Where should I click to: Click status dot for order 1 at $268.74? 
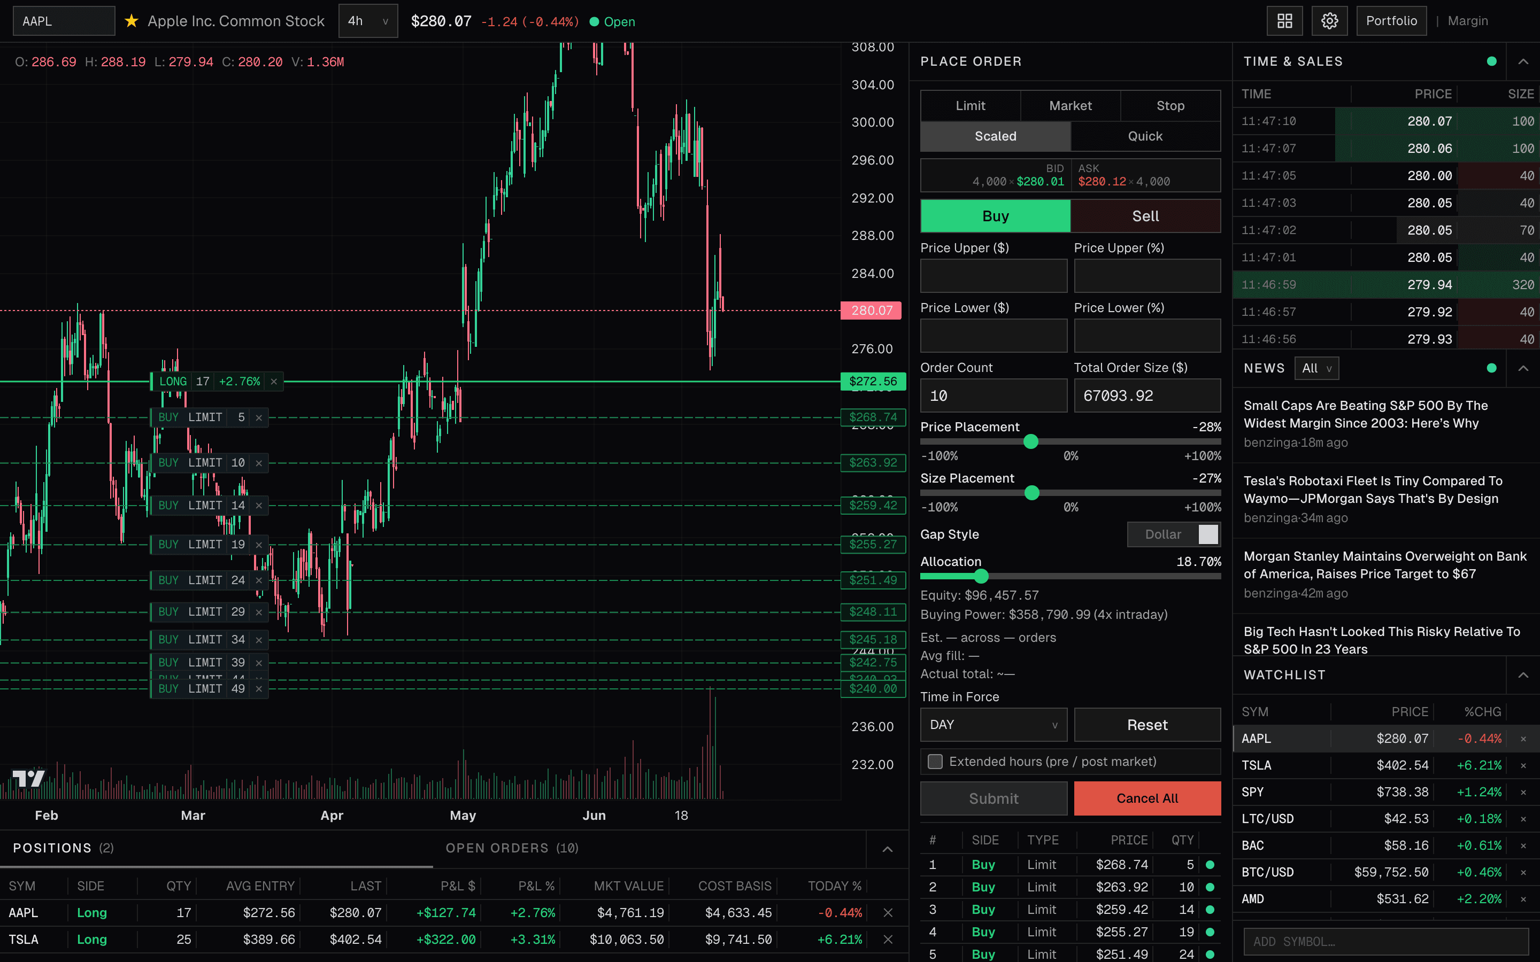[1210, 865]
